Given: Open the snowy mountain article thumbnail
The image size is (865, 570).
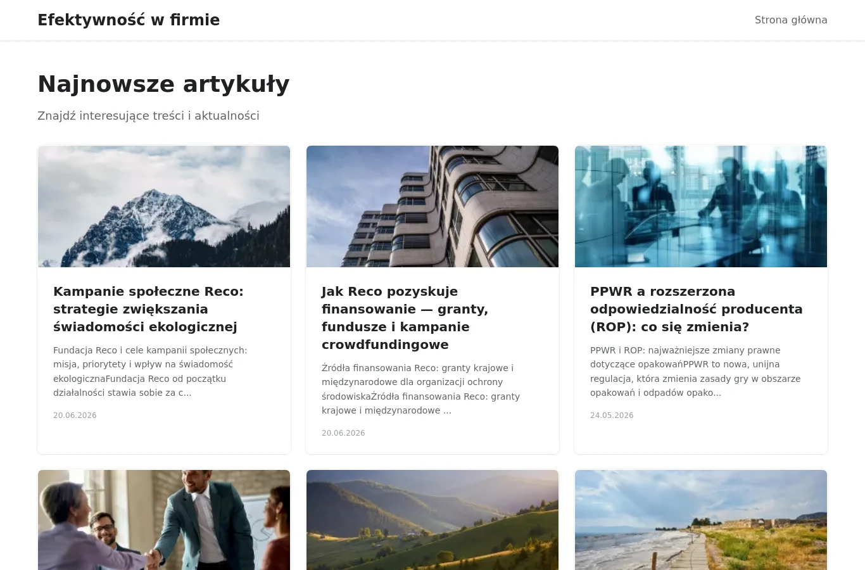Looking at the screenshot, I should [x=164, y=206].
